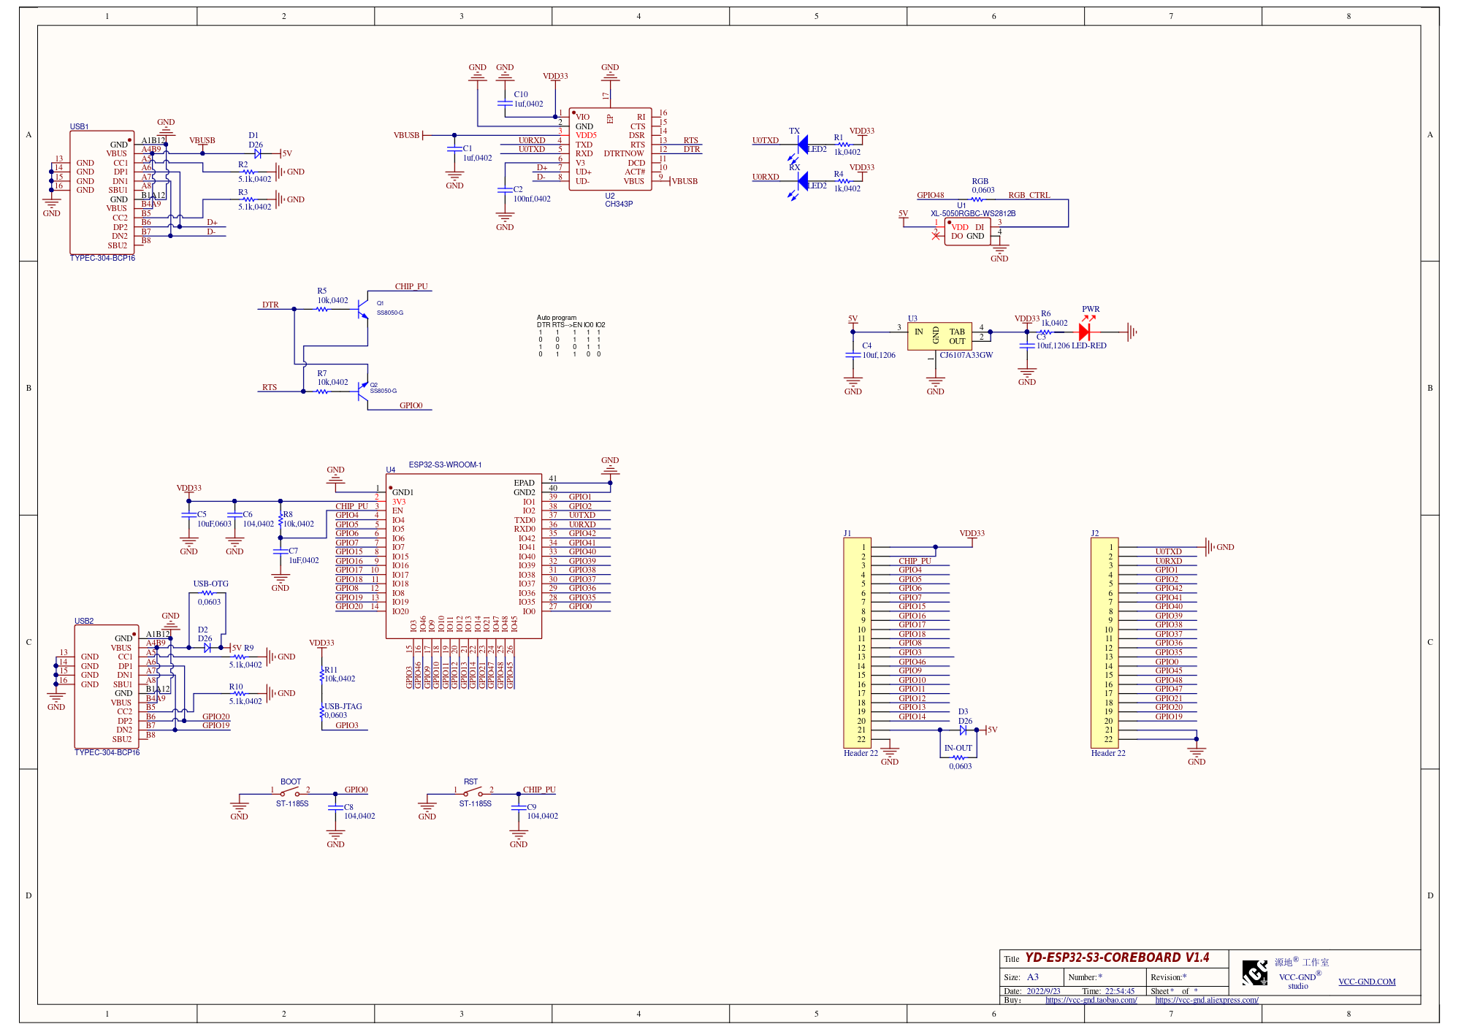Click the RST switch ST-1185S symbol
Image resolution: width=1461 pixels, height=1032 pixels.
pyautogui.click(x=473, y=792)
